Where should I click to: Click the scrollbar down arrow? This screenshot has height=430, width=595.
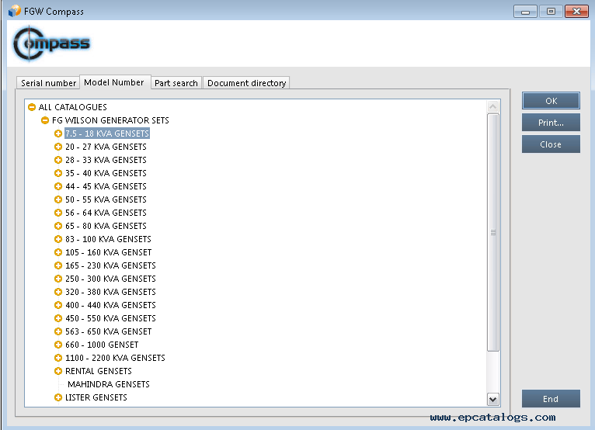point(493,399)
